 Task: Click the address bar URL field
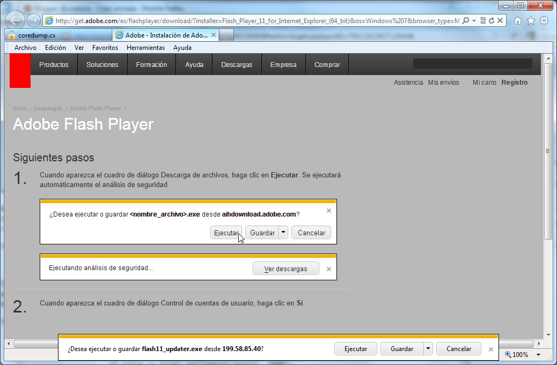point(257,20)
